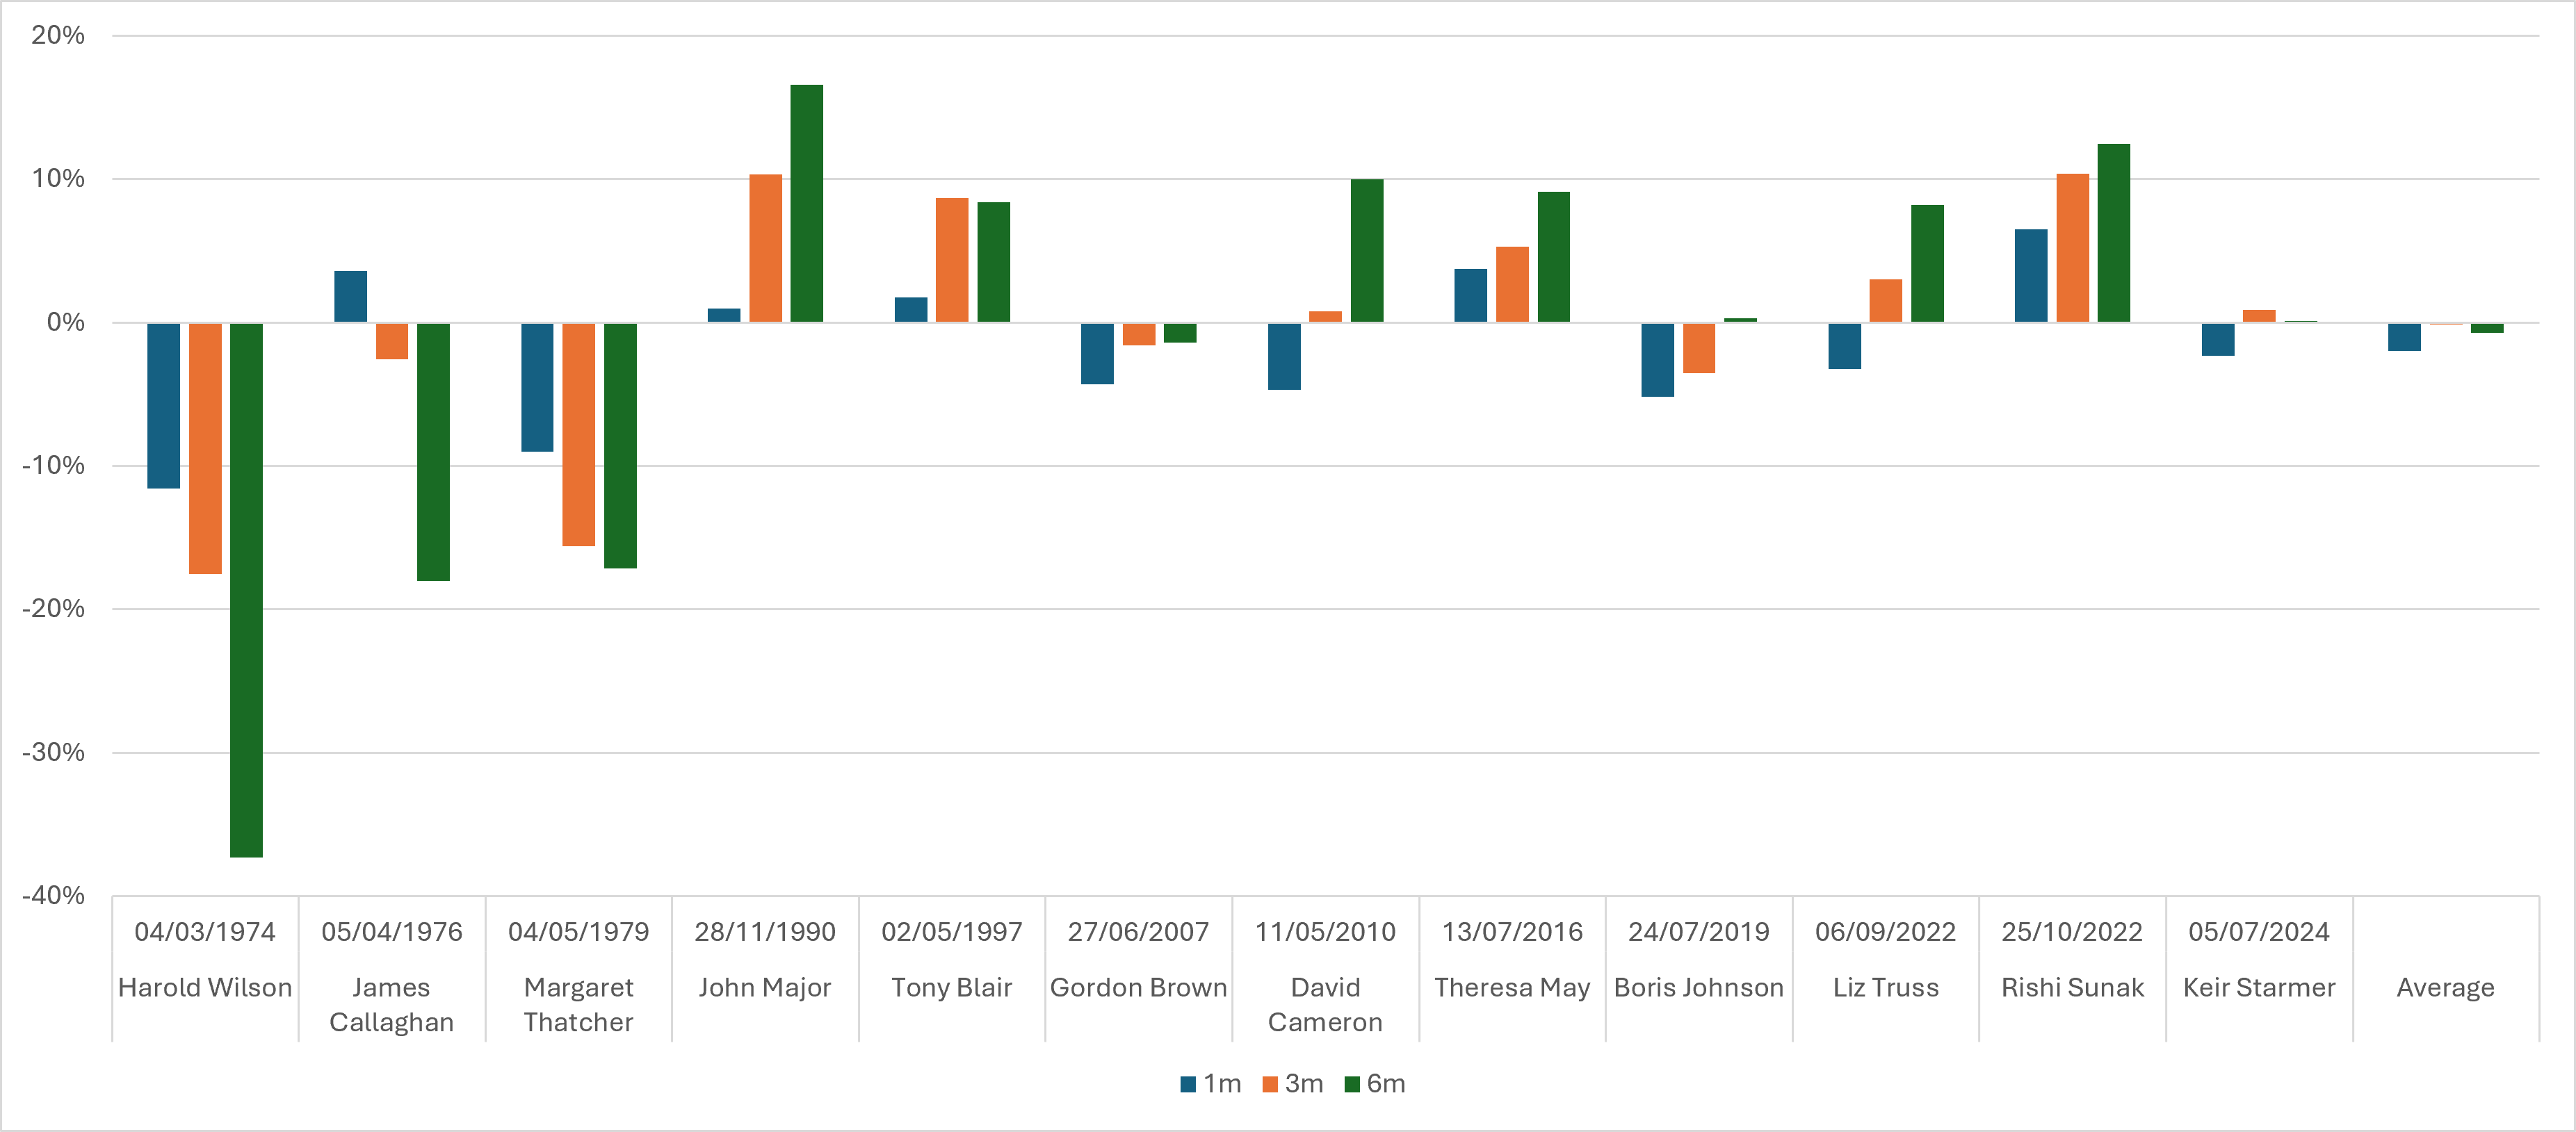This screenshot has height=1132, width=2576.
Task: Click the David Cameron category label
Action: pos(1325,1004)
